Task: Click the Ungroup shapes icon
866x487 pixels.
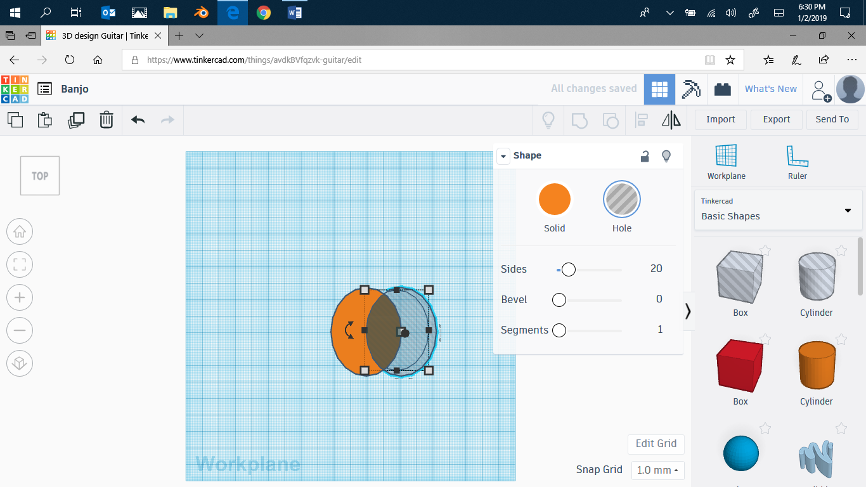Action: (610, 119)
